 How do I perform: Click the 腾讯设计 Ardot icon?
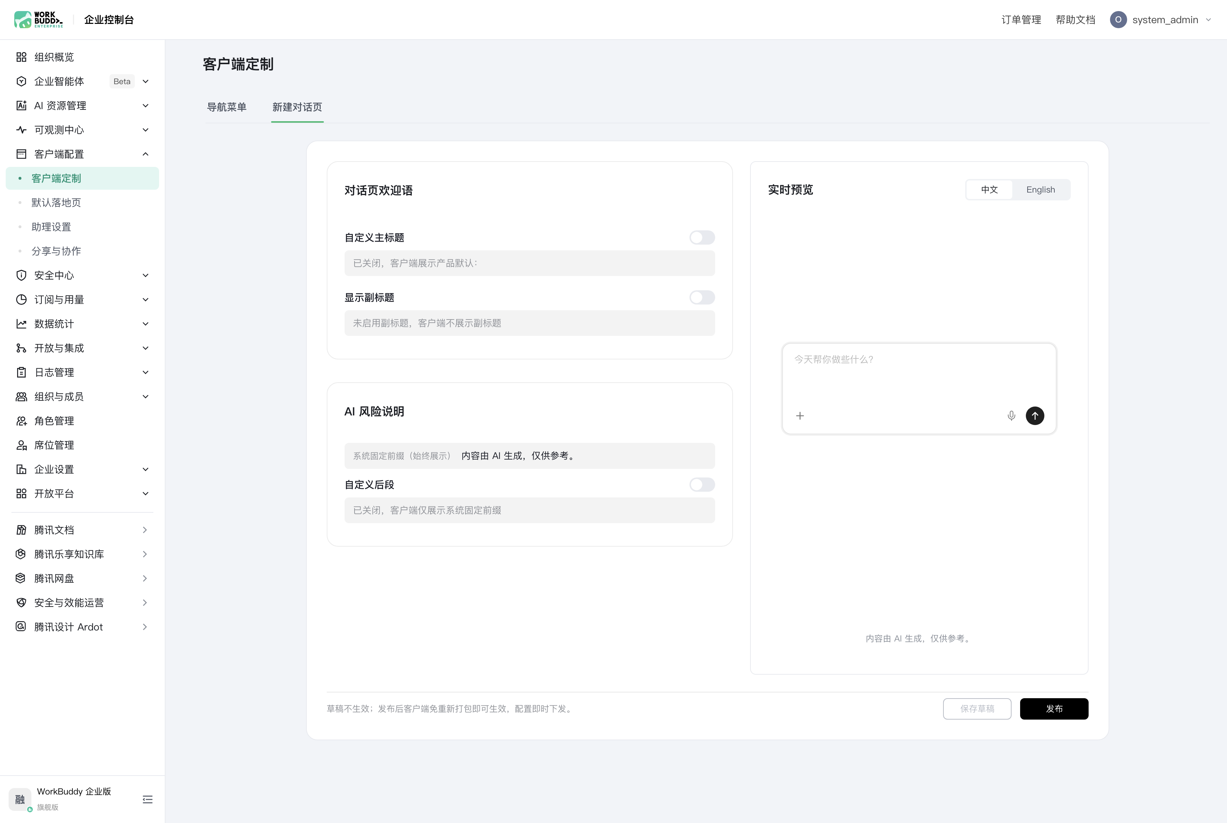pos(21,626)
